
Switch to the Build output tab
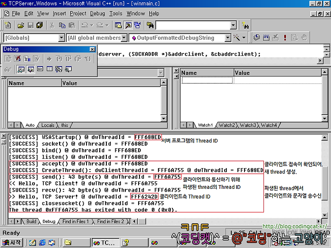coord(31,222)
